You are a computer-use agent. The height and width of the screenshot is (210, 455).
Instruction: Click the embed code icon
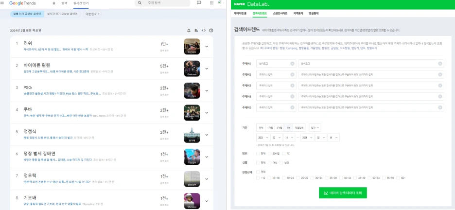click(204, 31)
